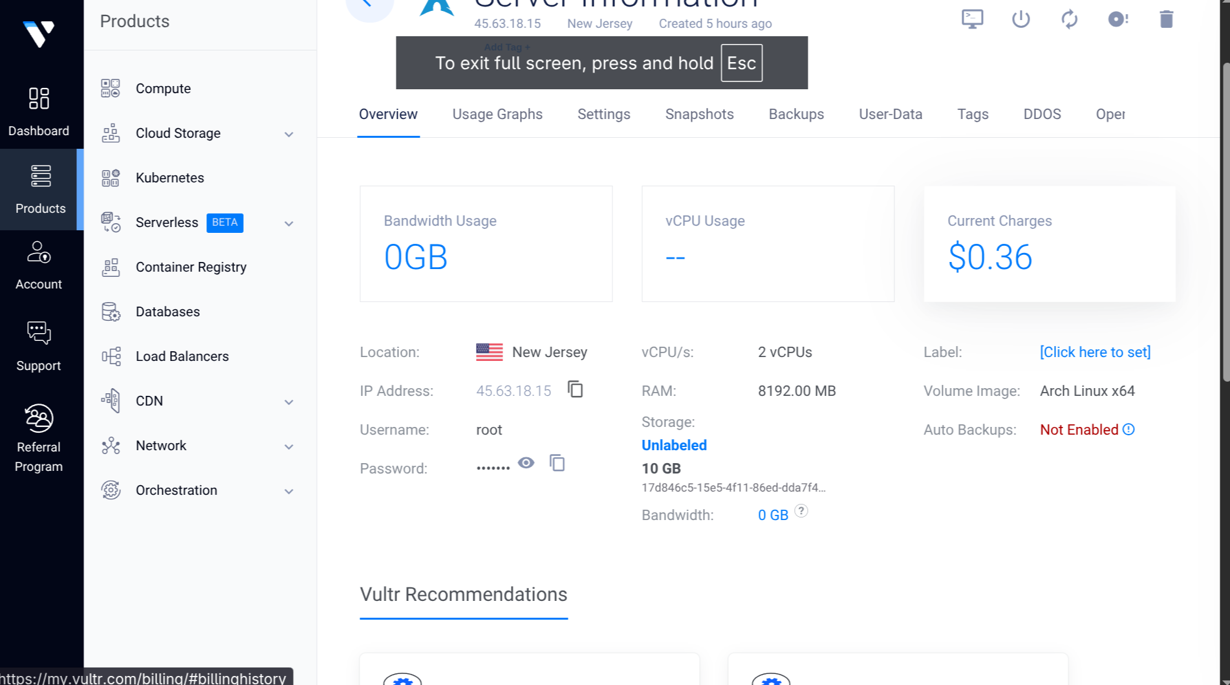Copy the password to clipboard
Screen dimensions: 1230x685
pos(557,463)
